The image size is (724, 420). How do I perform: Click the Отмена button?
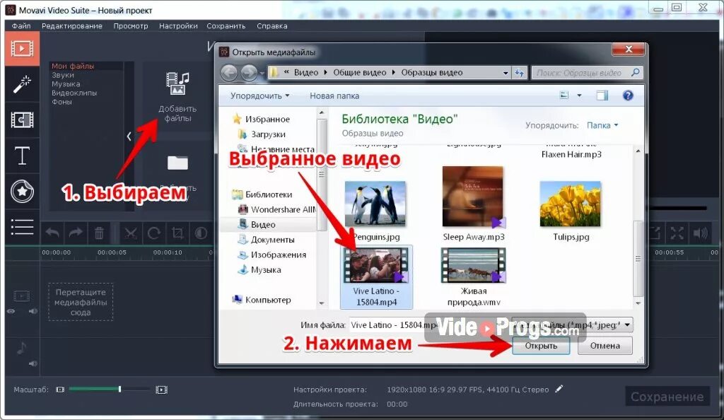pyautogui.click(x=605, y=346)
